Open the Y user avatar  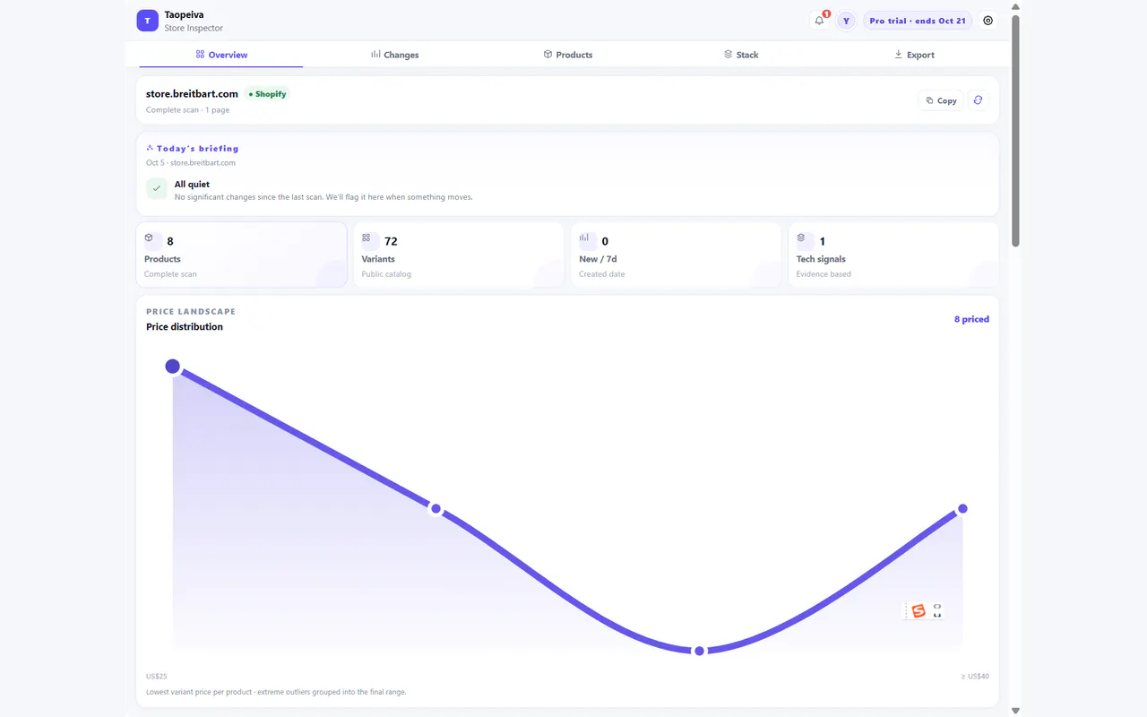point(846,21)
